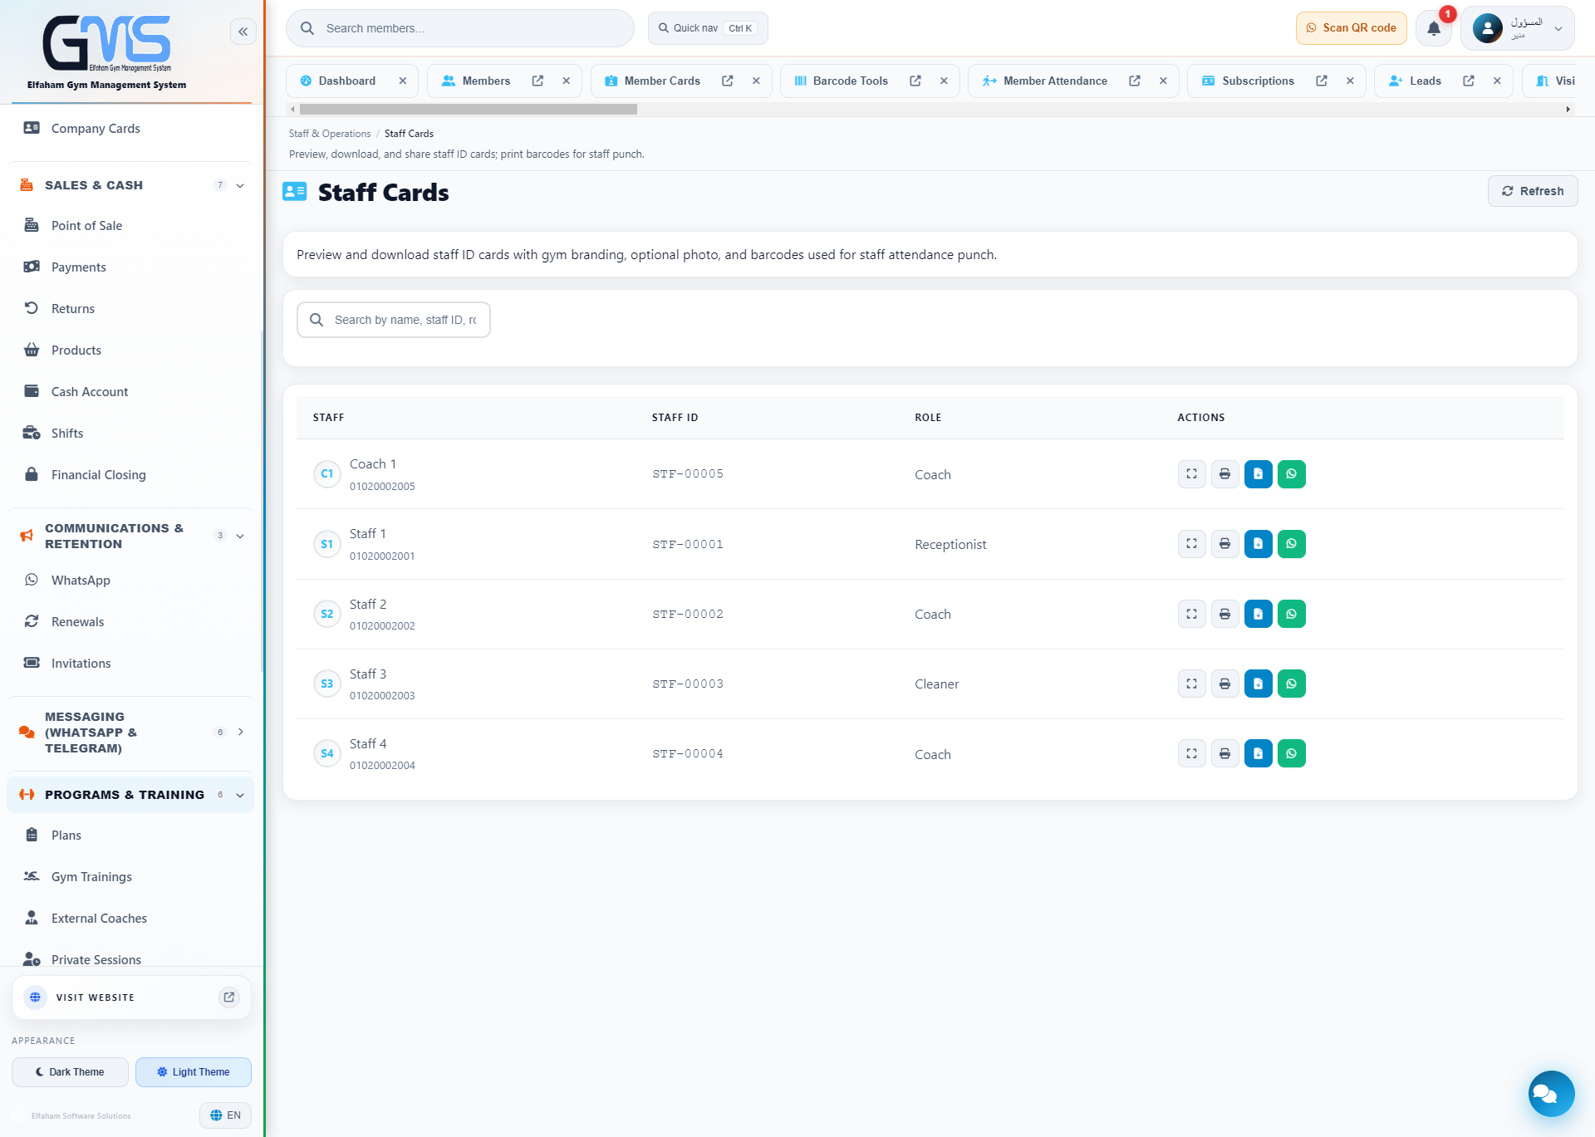Open the card preview icon for Staff 1
The image size is (1595, 1137).
click(x=1191, y=544)
